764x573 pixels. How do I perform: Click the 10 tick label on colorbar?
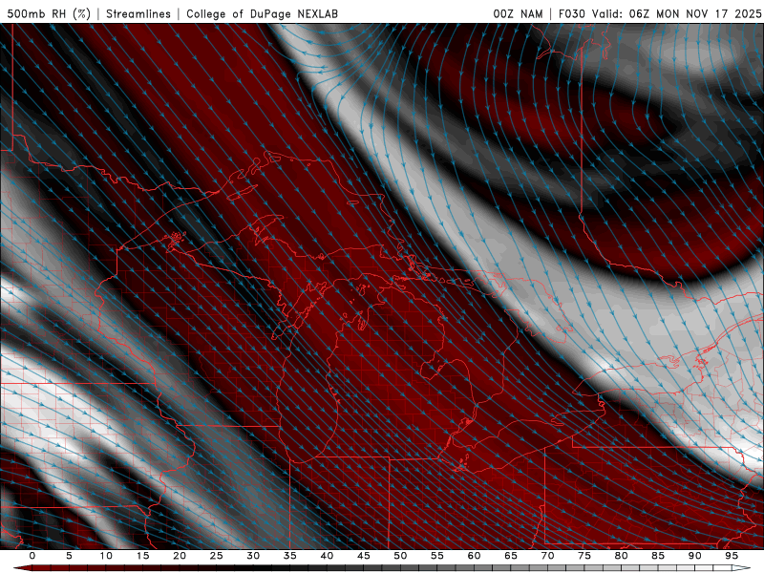point(106,556)
